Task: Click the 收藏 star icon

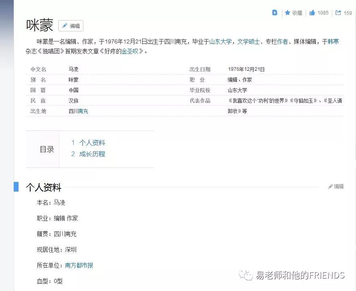Action: click(x=288, y=13)
